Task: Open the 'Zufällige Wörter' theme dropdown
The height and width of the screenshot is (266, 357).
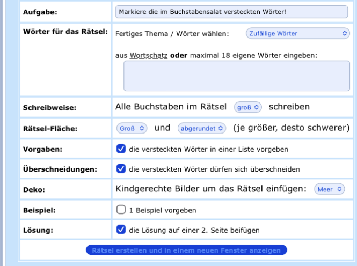Action: (297, 34)
